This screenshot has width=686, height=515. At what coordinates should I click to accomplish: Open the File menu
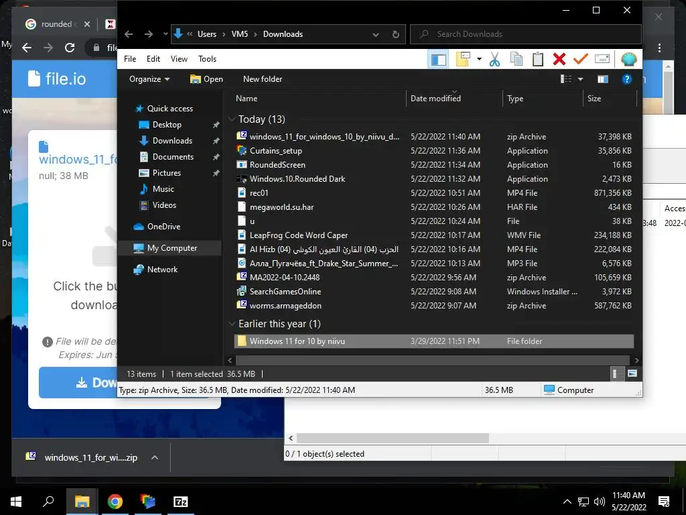[x=130, y=59]
